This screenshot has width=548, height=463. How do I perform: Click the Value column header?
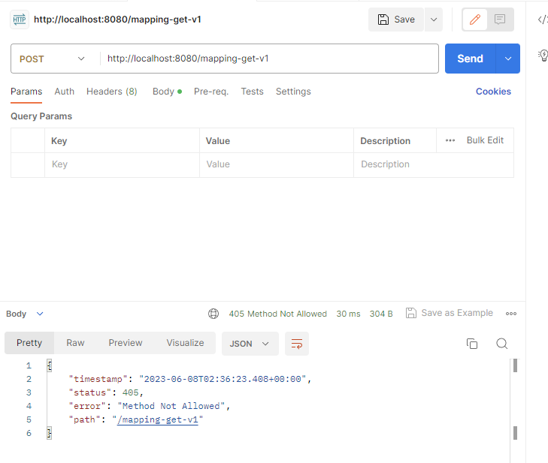[218, 141]
